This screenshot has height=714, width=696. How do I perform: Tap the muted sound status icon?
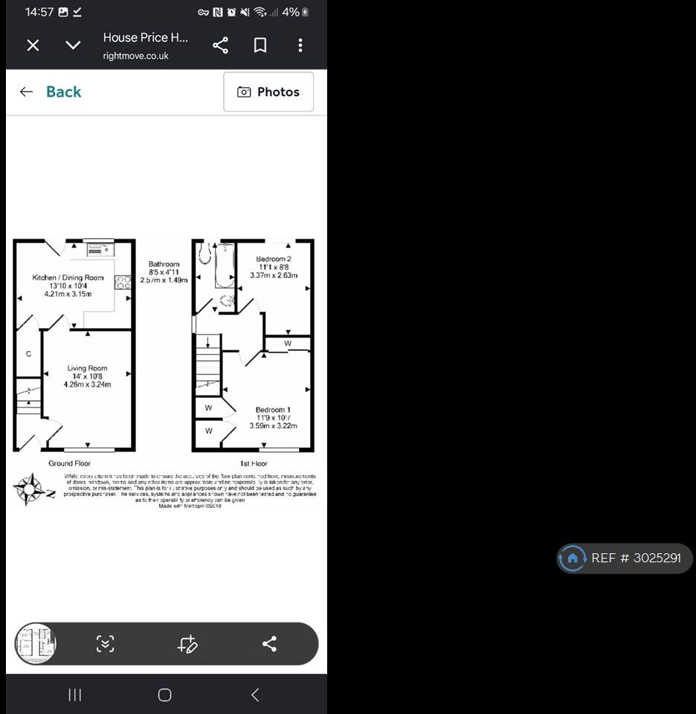(x=245, y=13)
